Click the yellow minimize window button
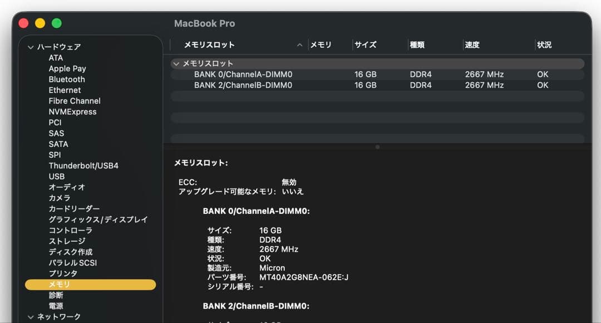 tap(40, 23)
